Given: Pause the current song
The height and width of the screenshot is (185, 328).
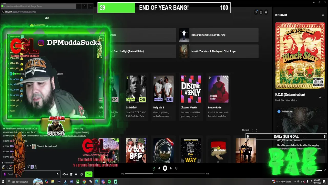Looking at the screenshot, I should point(165,168).
